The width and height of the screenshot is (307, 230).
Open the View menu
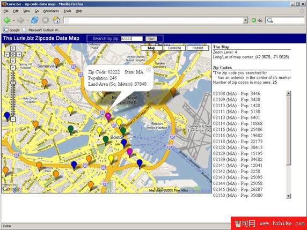click(x=27, y=11)
